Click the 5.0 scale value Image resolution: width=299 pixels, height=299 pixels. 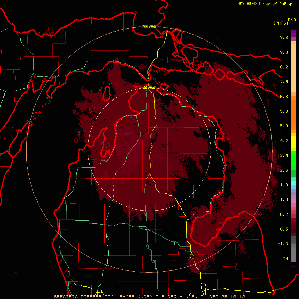pyautogui.click(x=284, y=126)
